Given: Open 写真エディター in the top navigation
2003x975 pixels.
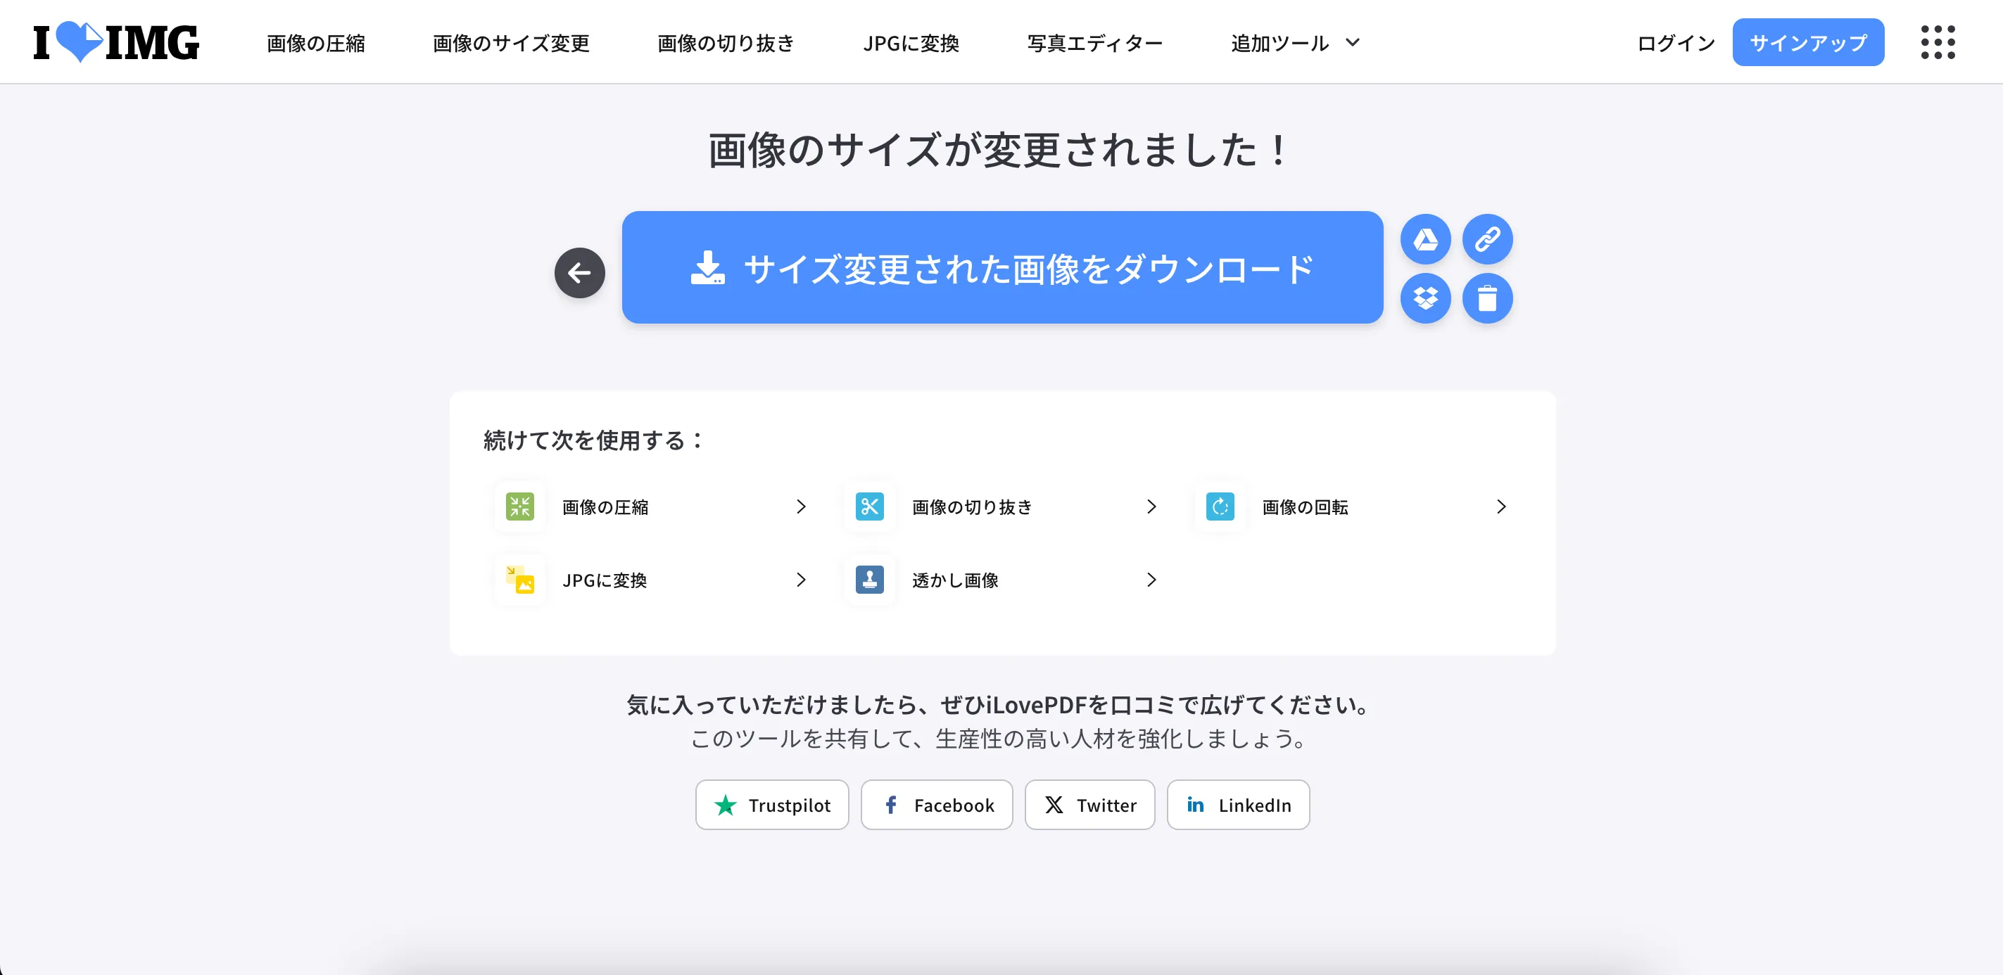Looking at the screenshot, I should [x=1095, y=43].
